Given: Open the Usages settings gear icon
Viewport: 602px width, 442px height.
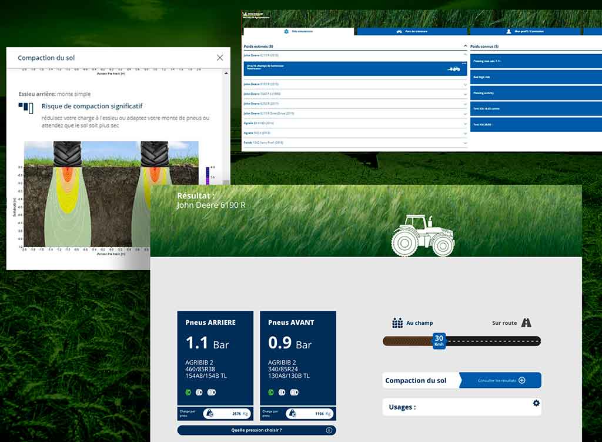Looking at the screenshot, I should pyautogui.click(x=536, y=403).
